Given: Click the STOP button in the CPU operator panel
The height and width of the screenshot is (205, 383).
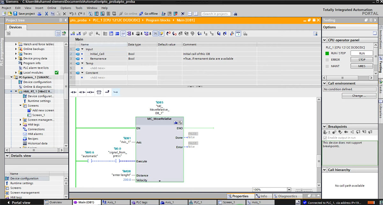Looking at the screenshot, I should pos(362,60).
